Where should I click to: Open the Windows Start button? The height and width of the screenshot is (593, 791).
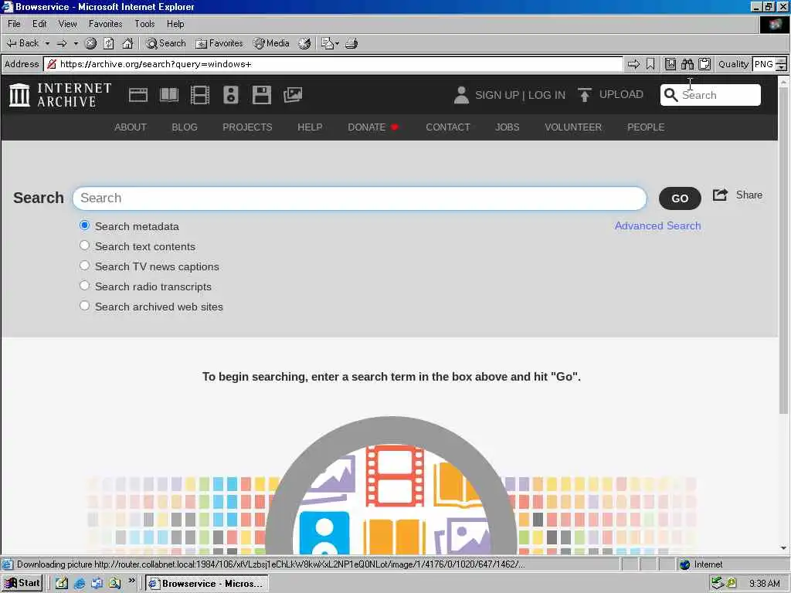[x=22, y=583]
